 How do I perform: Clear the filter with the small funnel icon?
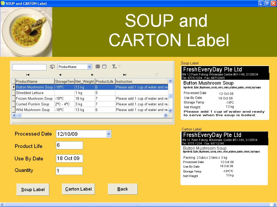[119, 66]
